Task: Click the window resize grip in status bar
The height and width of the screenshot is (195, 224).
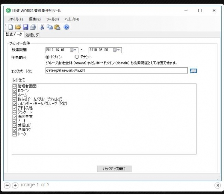Action: point(219,178)
